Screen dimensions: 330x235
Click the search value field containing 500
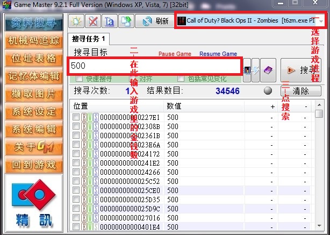pyautogui.click(x=154, y=66)
